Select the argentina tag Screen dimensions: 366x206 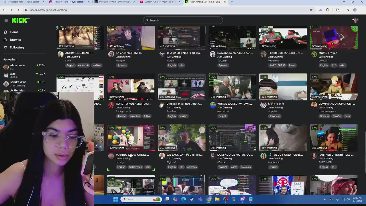(x=135, y=116)
